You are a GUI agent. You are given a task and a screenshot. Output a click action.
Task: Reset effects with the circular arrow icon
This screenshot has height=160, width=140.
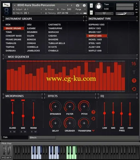[x=93, y=118]
